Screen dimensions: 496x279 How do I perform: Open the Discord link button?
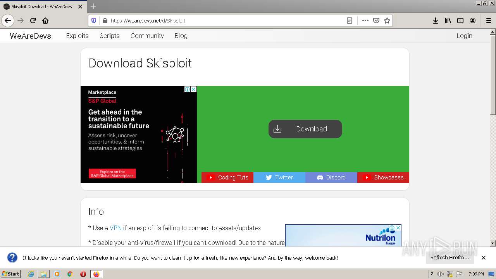pyautogui.click(x=331, y=177)
